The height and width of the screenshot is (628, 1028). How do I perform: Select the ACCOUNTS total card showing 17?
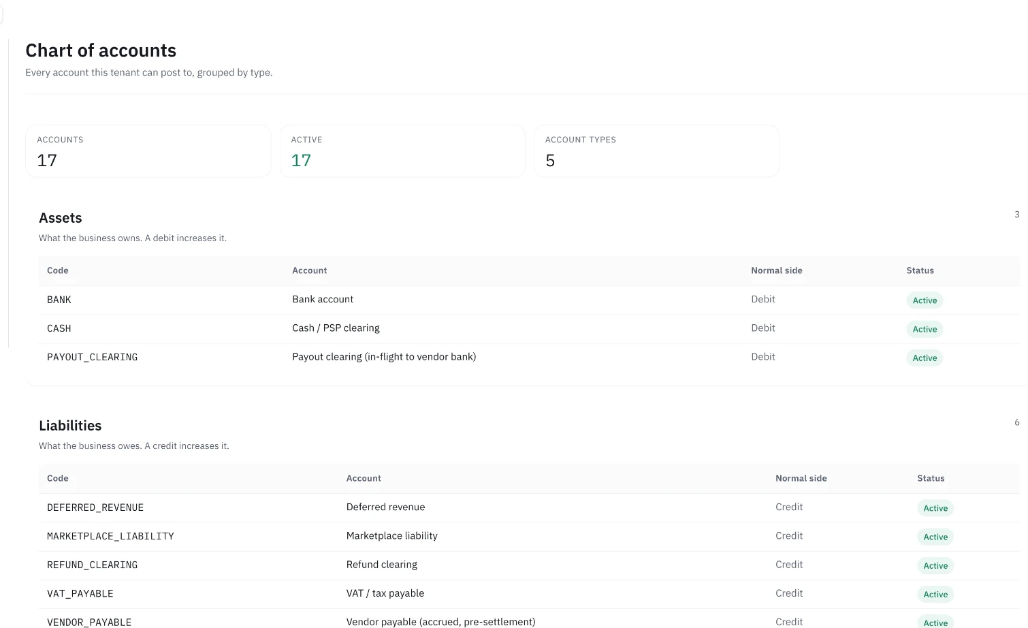(x=148, y=151)
